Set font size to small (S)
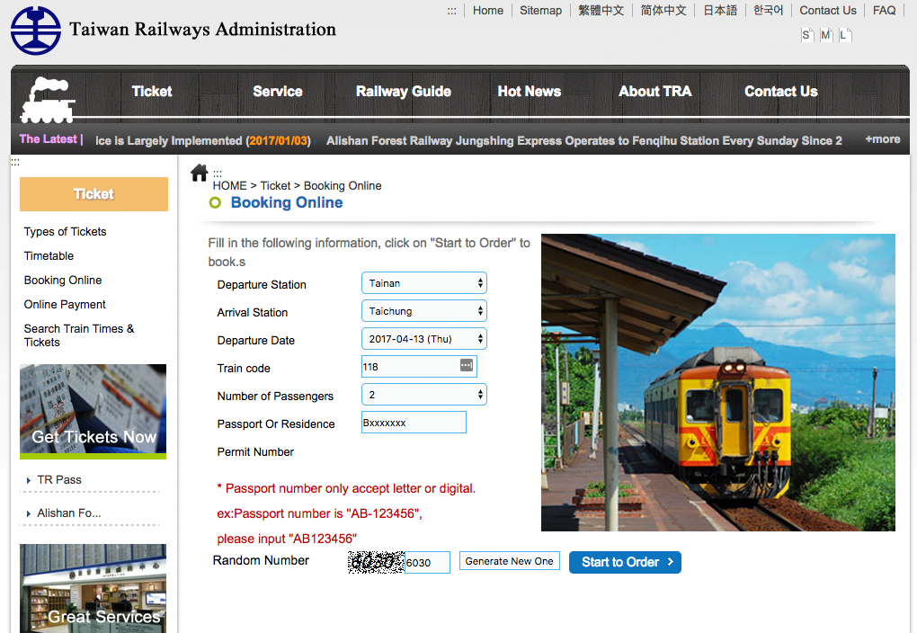 click(807, 35)
